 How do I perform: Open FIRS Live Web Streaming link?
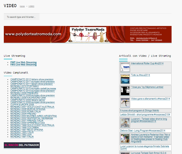click(23, 65)
